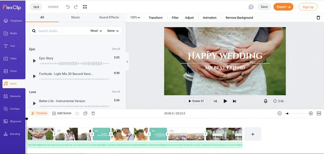Expand the 100% zoom dropdown
The width and height of the screenshot is (324, 154).
click(135, 18)
